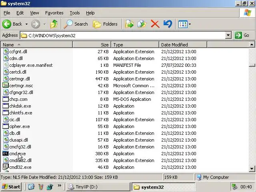Open the Views dropdown arrow
This screenshot has height=192, width=256.
[x=190, y=24]
